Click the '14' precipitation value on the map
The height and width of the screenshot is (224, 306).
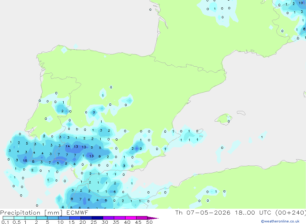(68, 146)
